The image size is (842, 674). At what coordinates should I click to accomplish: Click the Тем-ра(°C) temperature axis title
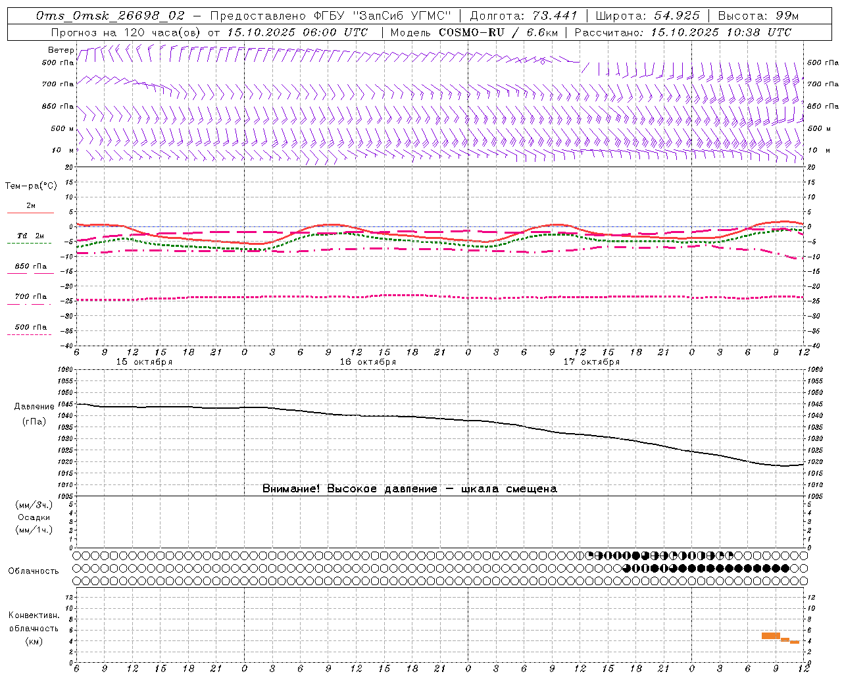[31, 186]
